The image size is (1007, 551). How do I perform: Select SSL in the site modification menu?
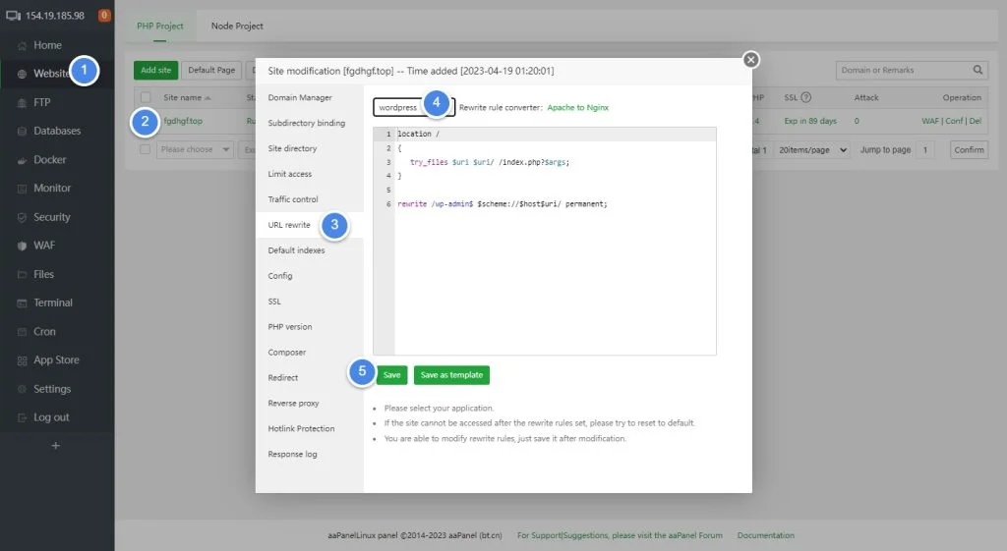(274, 302)
